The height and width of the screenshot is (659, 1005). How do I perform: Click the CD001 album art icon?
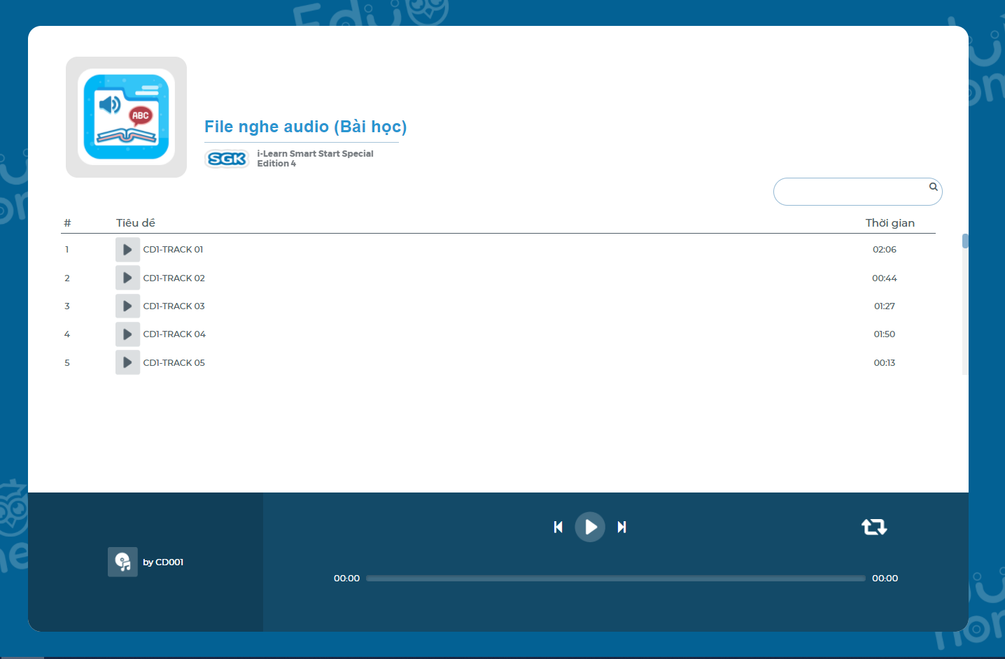tap(122, 562)
